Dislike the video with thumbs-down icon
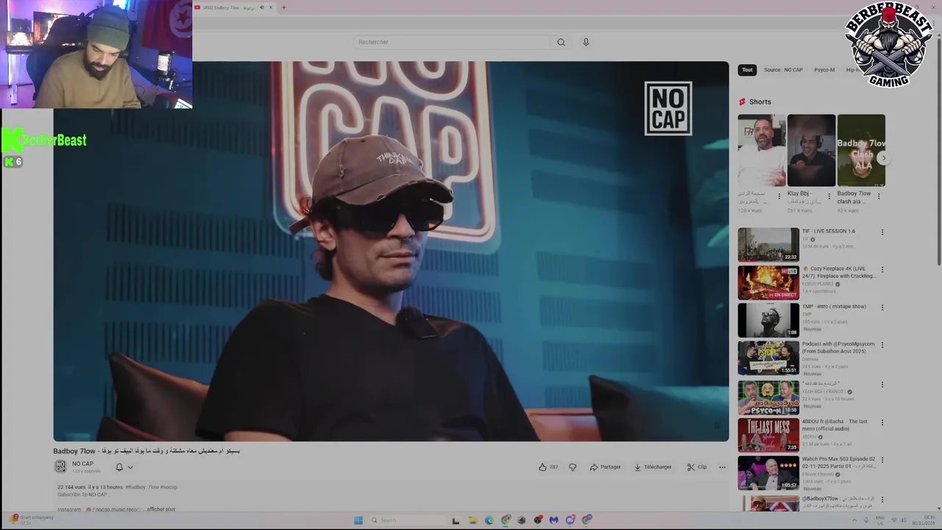The width and height of the screenshot is (942, 530). coord(573,467)
